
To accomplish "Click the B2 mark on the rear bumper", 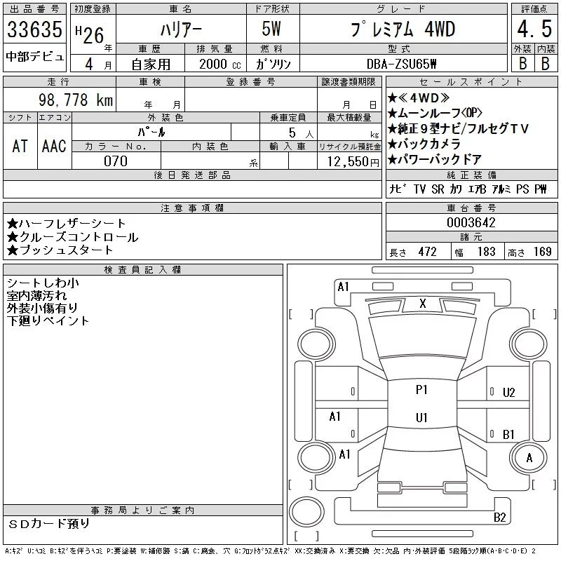I will (499, 518).
